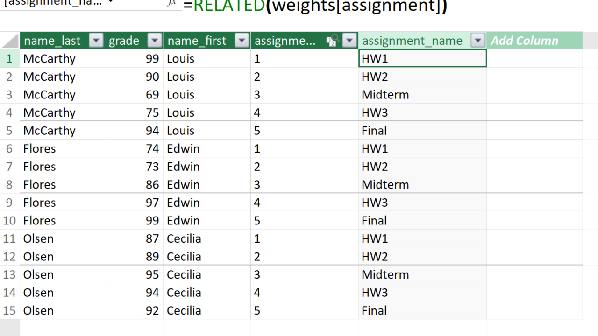Open the name_last column filter dropdown
This screenshot has height=336, width=598.
pyautogui.click(x=96, y=41)
